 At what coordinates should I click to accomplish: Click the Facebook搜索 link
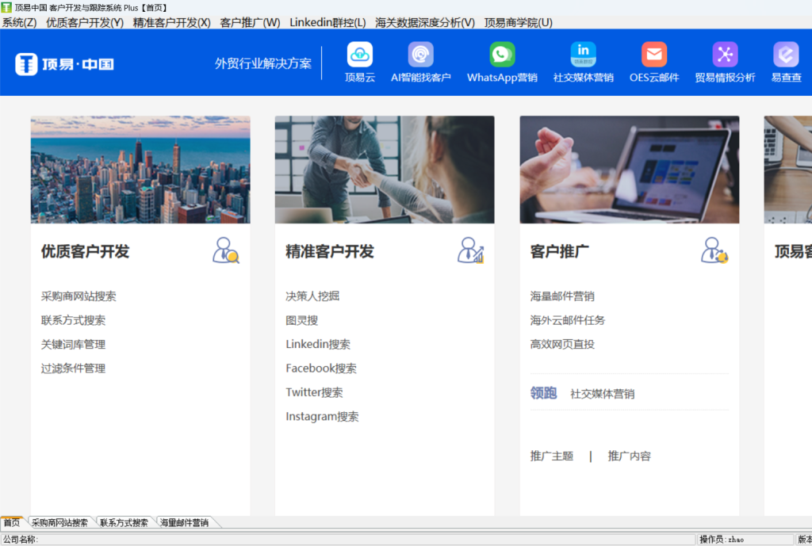321,368
